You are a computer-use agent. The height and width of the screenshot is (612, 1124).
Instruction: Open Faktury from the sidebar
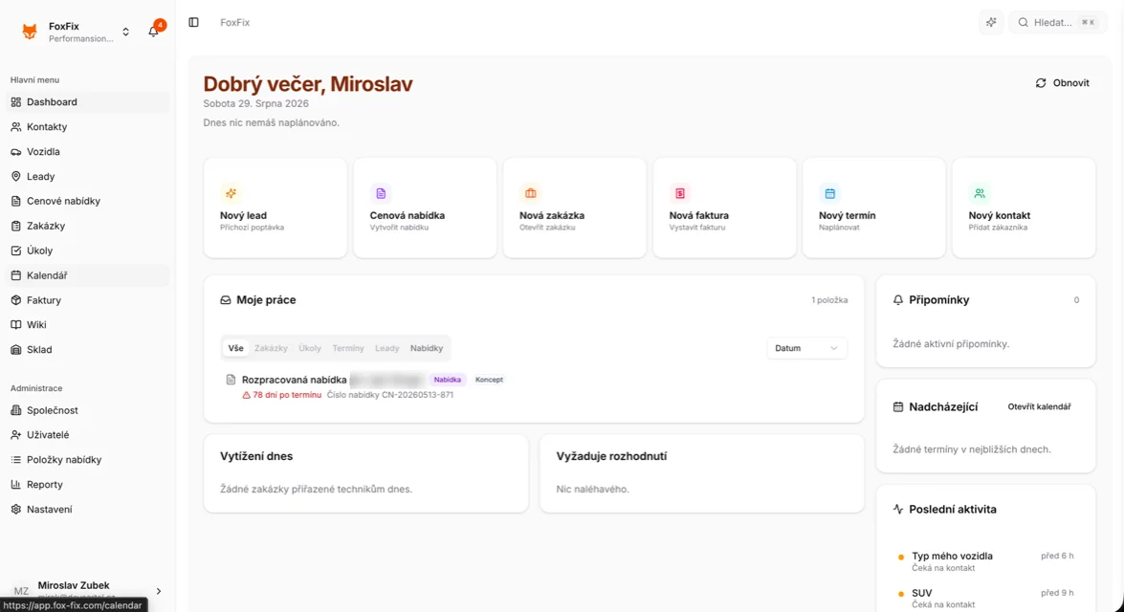pos(87,300)
